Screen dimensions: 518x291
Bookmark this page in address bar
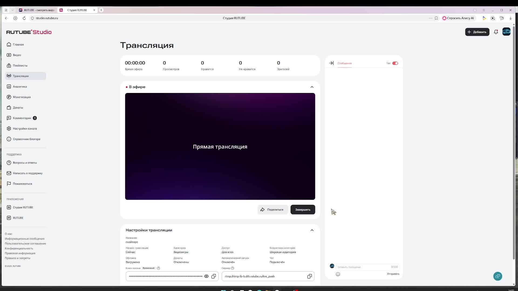[436, 18]
